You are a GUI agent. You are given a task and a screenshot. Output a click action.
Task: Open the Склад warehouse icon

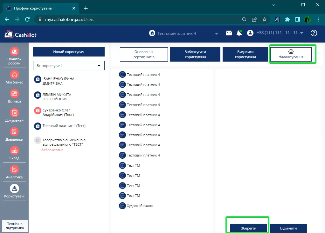(x=14, y=150)
